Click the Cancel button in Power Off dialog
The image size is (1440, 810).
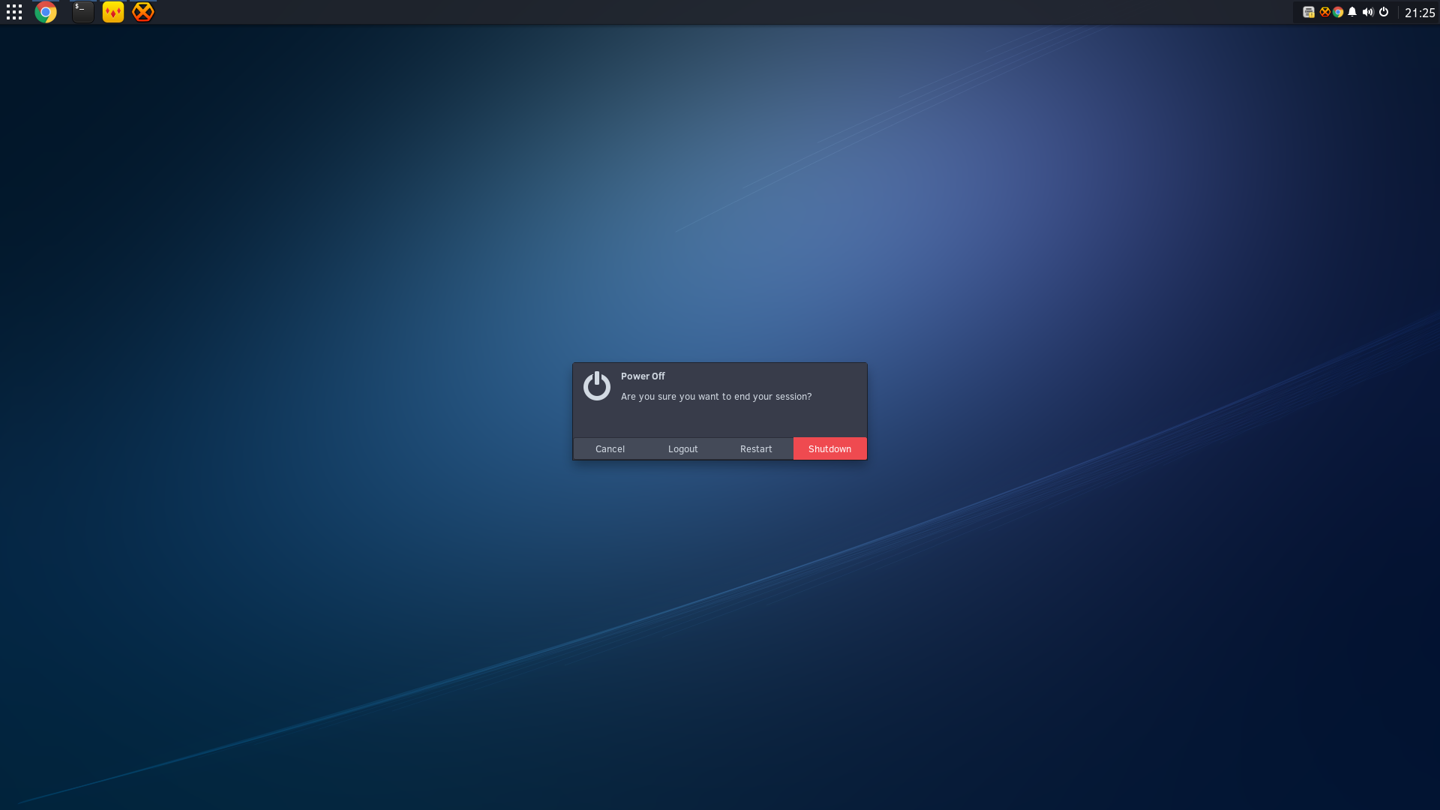click(610, 448)
